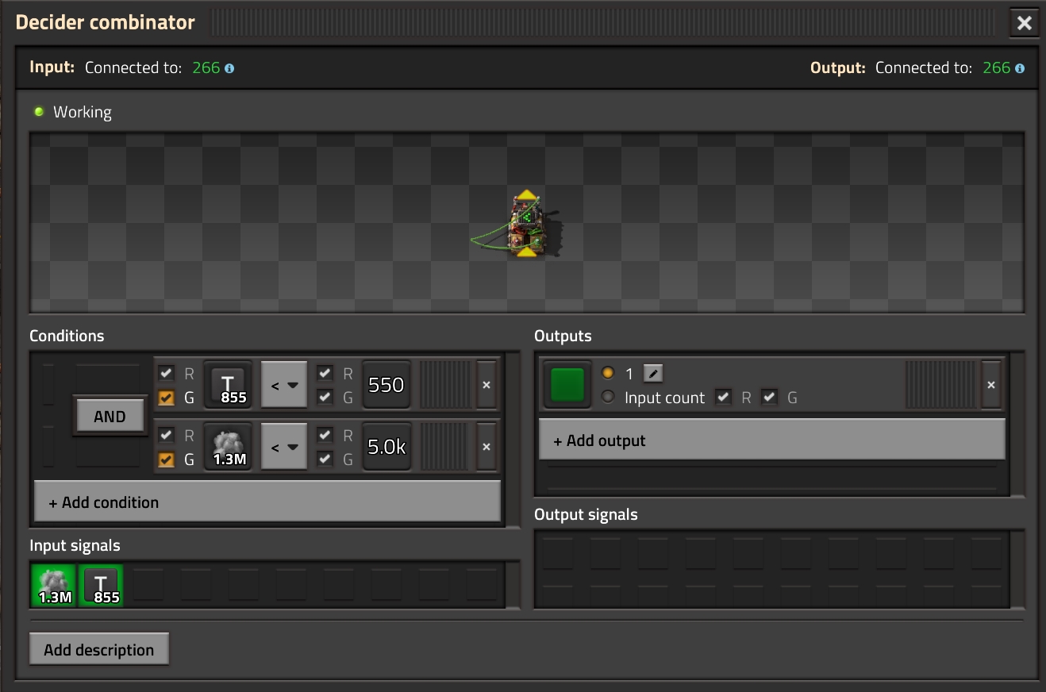Select the Input count radio button
The width and height of the screenshot is (1046, 692).
point(609,397)
